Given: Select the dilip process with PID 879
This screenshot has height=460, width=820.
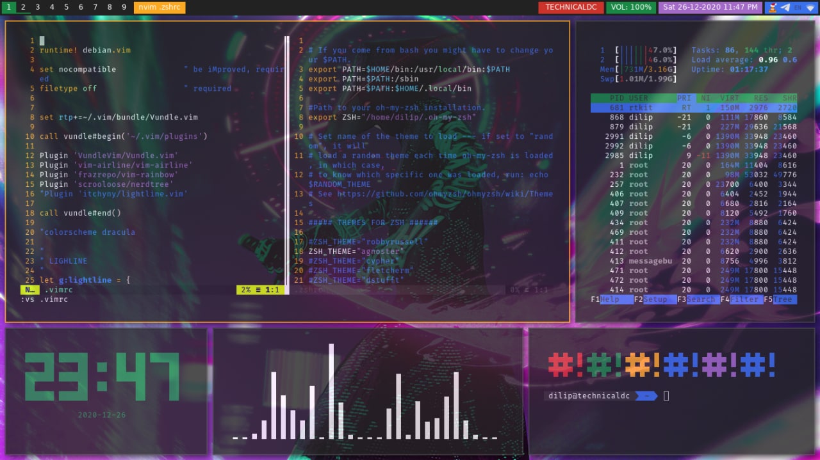Looking at the screenshot, I should click(694, 127).
